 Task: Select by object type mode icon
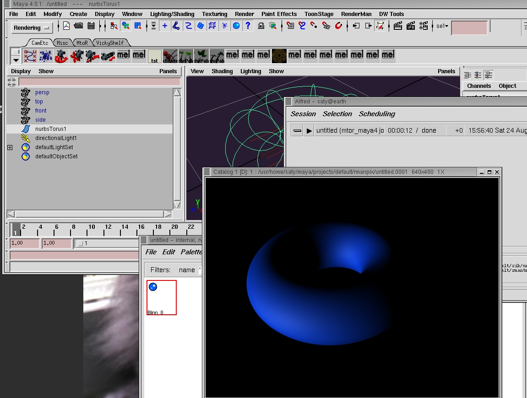pyautogui.click(x=126, y=26)
